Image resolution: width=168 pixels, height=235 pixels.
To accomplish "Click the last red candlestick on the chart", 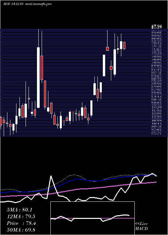I will [x=124, y=45].
